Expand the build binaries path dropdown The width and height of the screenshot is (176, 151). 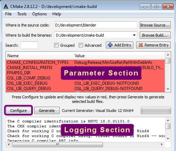click(134, 35)
